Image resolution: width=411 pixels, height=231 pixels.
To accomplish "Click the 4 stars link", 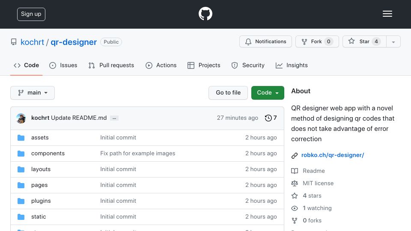I will coord(312,195).
